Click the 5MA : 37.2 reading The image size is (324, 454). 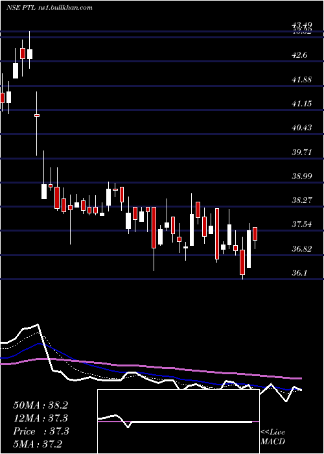[38, 444]
